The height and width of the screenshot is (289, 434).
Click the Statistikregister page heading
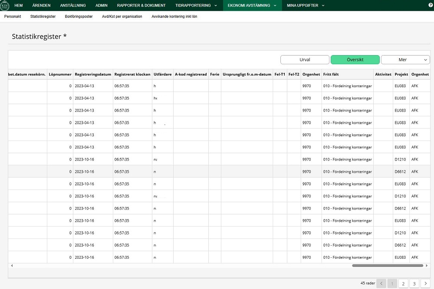click(39, 36)
